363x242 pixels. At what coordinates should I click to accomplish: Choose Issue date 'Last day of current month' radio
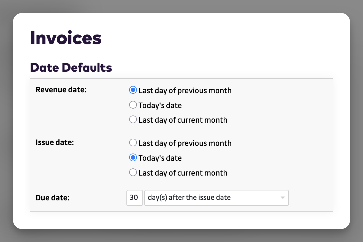[133, 173]
